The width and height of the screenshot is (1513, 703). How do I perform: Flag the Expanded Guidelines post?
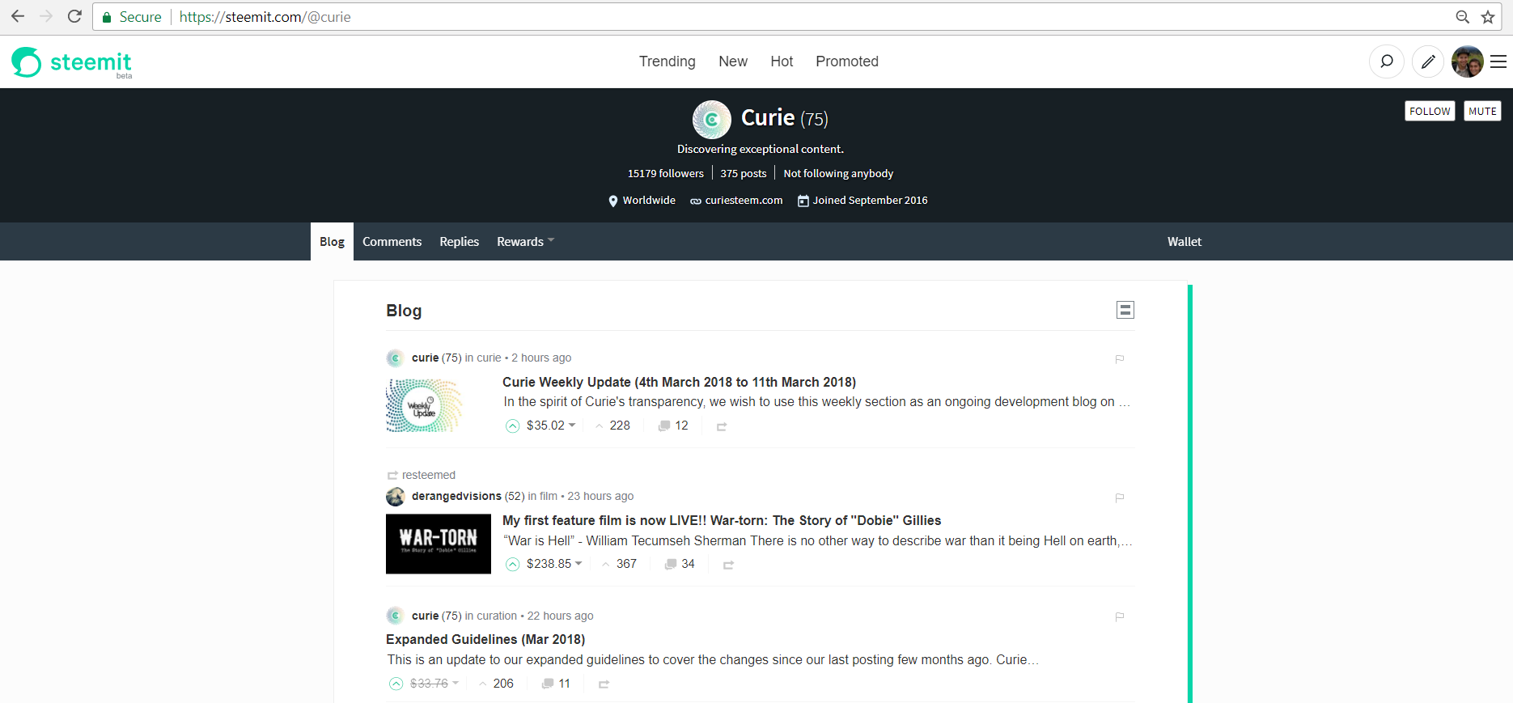click(1120, 616)
